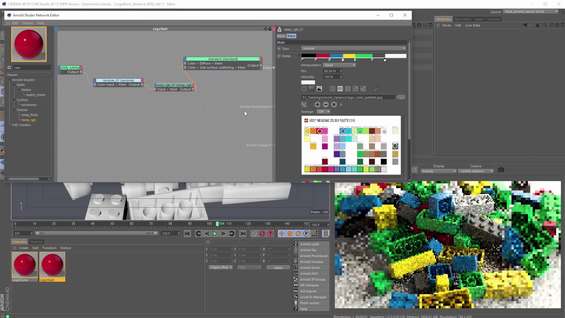Switch to the Basic tab
565x318 pixels.
point(281,36)
